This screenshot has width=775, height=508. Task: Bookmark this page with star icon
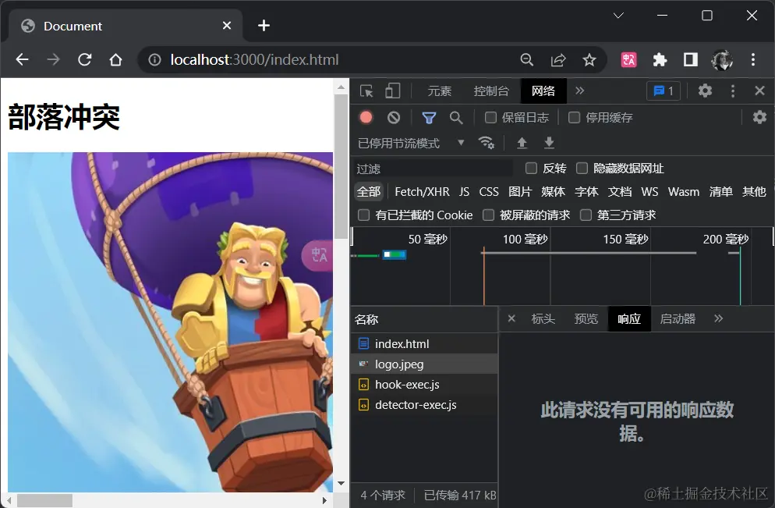point(589,60)
